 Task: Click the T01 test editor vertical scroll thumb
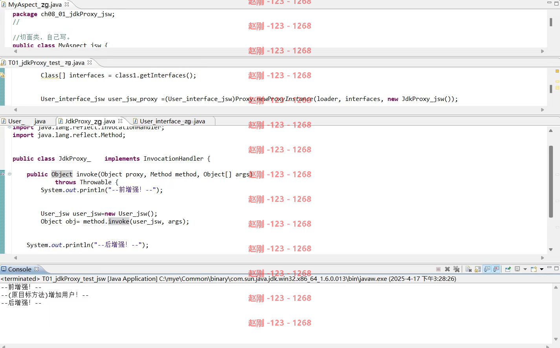pos(551,89)
